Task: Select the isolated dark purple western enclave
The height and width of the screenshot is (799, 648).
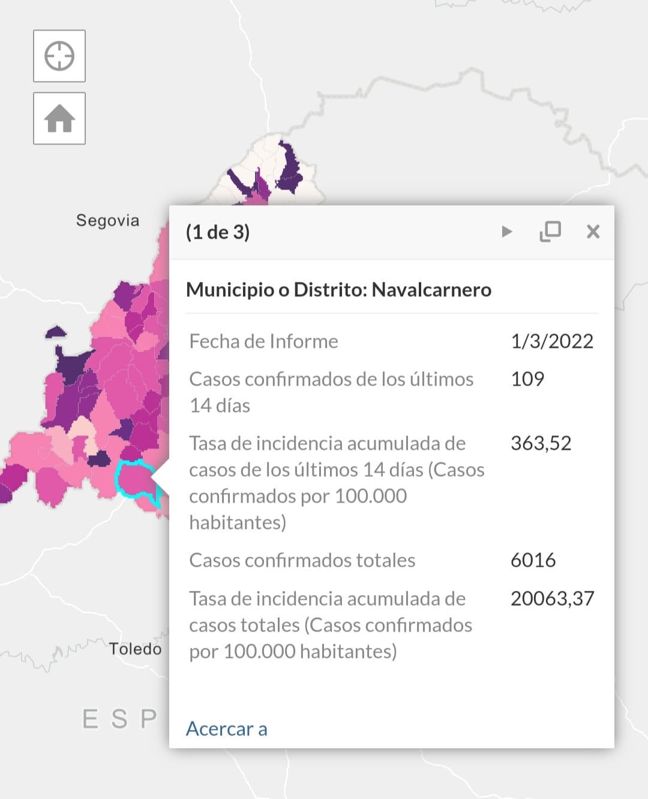Action: 56,332
